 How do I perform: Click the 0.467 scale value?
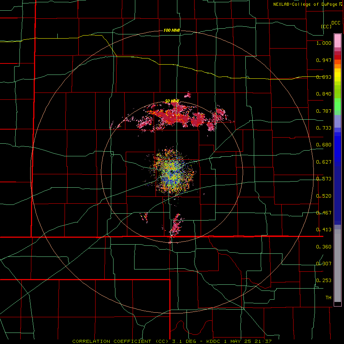[324, 213]
